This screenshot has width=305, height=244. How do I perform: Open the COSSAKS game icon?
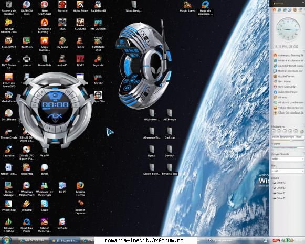click(x=80, y=25)
